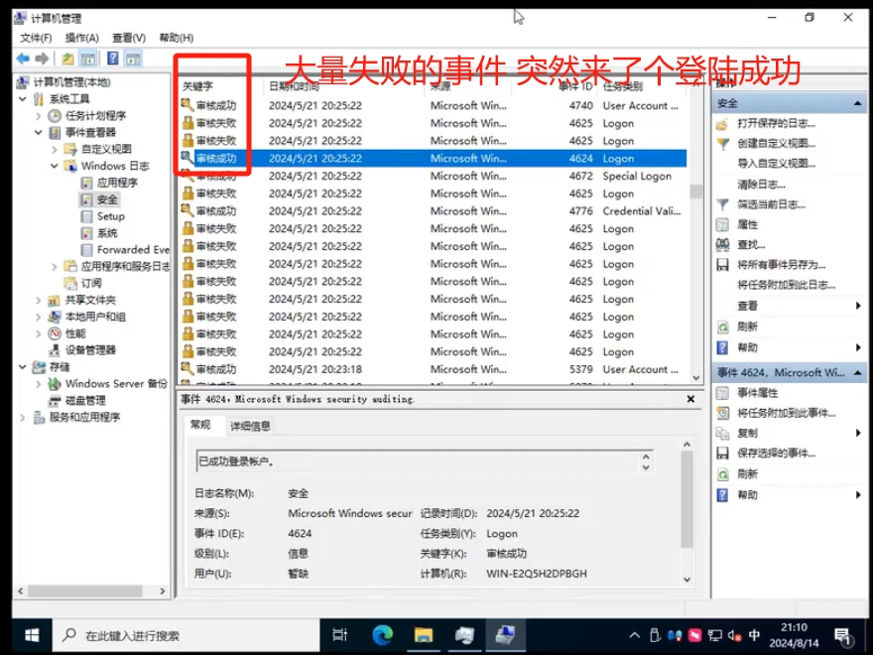Viewport: 873px width, 655px height.
Task: Click the tree pane horizontal scrollbar
Action: pos(85,590)
